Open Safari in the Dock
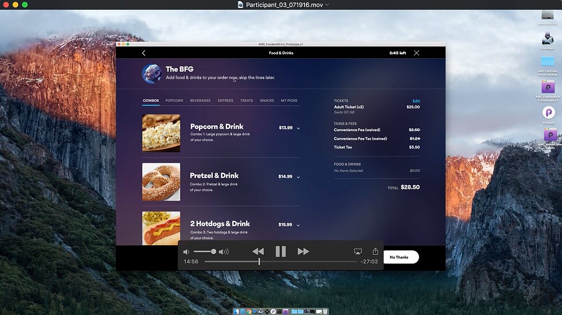The width and height of the screenshot is (562, 315). (243, 312)
